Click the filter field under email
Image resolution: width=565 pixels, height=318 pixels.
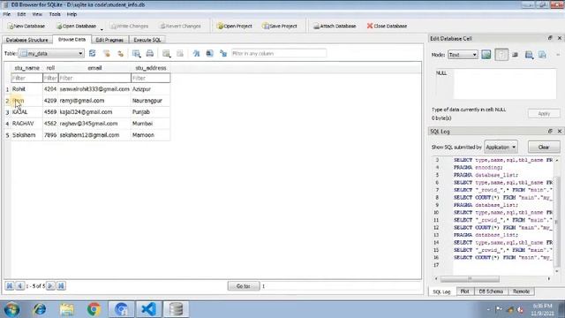(94, 78)
